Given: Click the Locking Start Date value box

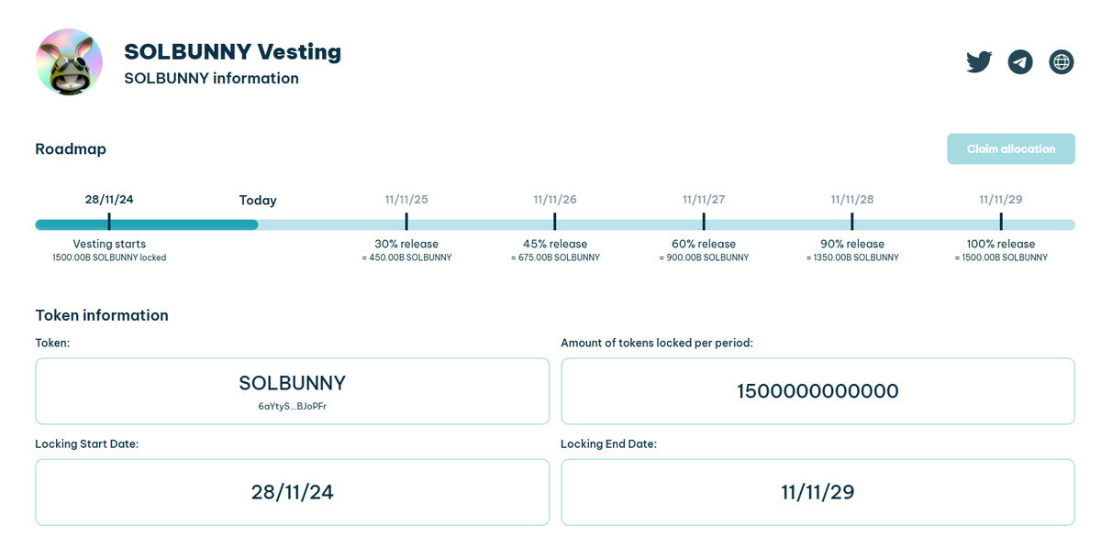Looking at the screenshot, I should pyautogui.click(x=293, y=492).
